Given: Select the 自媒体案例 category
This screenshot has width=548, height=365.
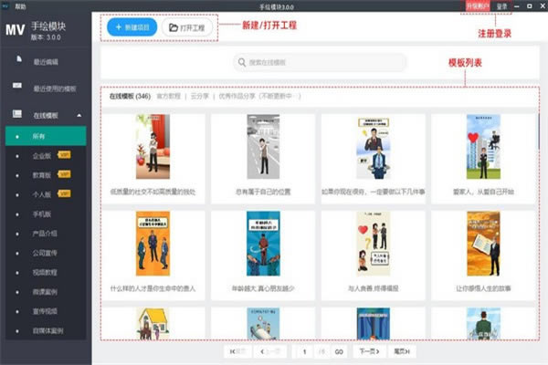Looking at the screenshot, I should [x=46, y=330].
